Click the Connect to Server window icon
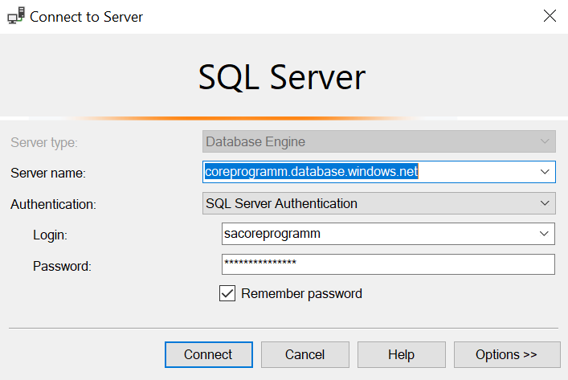Screen dimensions: 568x380 point(16,16)
